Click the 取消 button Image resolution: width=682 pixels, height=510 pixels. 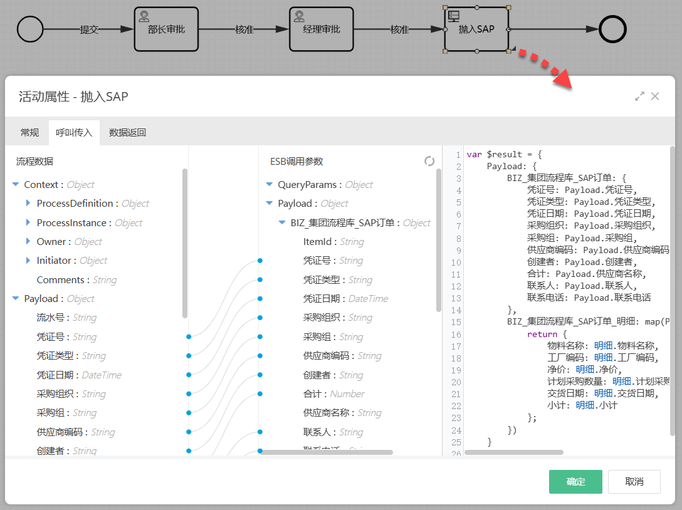(634, 482)
